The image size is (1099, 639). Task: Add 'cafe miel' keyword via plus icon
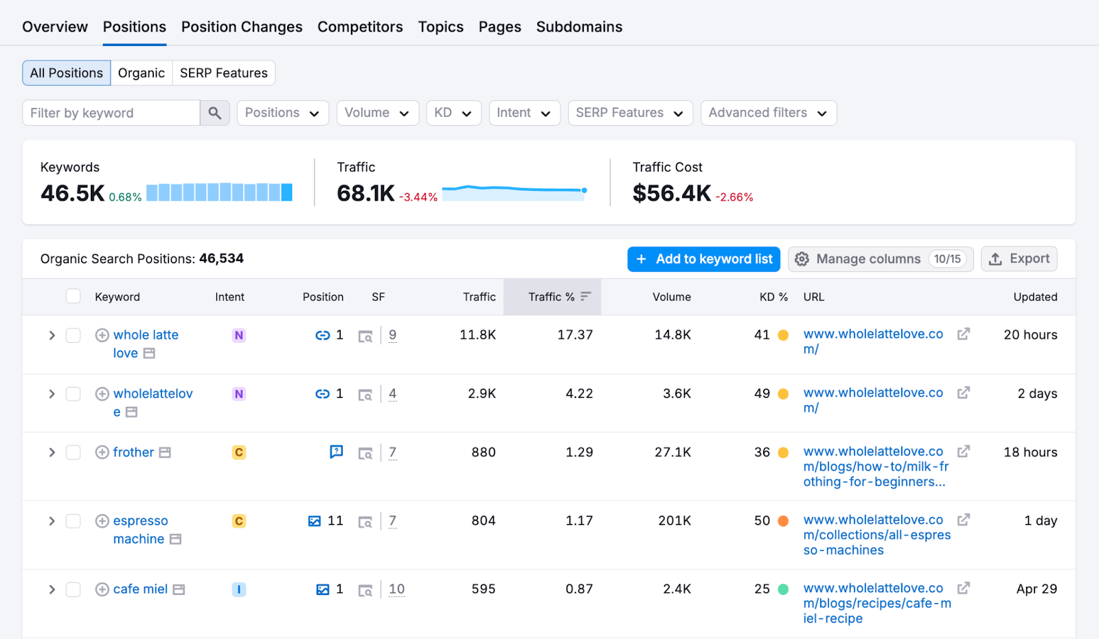coord(102,590)
